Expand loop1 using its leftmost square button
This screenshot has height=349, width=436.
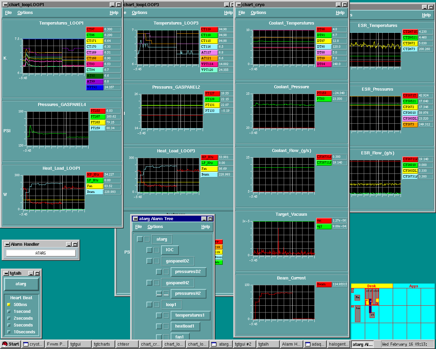pyautogui.click(x=149, y=305)
